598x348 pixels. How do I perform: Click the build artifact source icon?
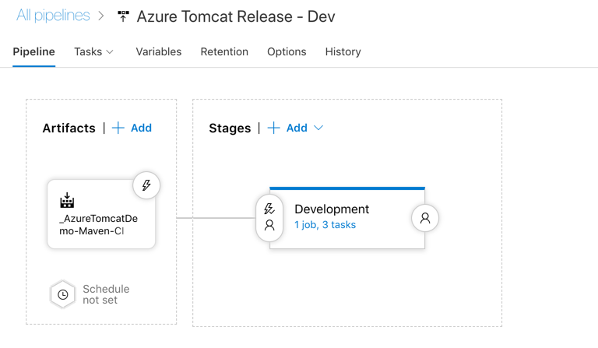[x=67, y=201]
